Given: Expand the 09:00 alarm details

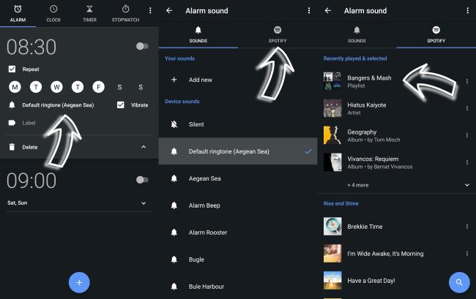Looking at the screenshot, I should click(144, 203).
